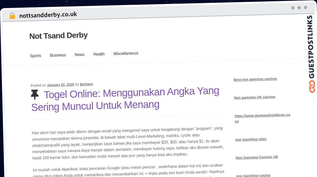The image size is (317, 177).
Task: Open the Miscellaneous category
Action: pos(126,53)
